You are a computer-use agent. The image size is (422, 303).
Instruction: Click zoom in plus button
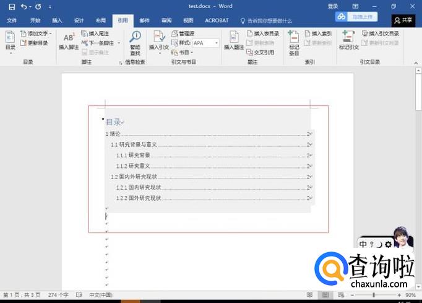click(x=399, y=295)
